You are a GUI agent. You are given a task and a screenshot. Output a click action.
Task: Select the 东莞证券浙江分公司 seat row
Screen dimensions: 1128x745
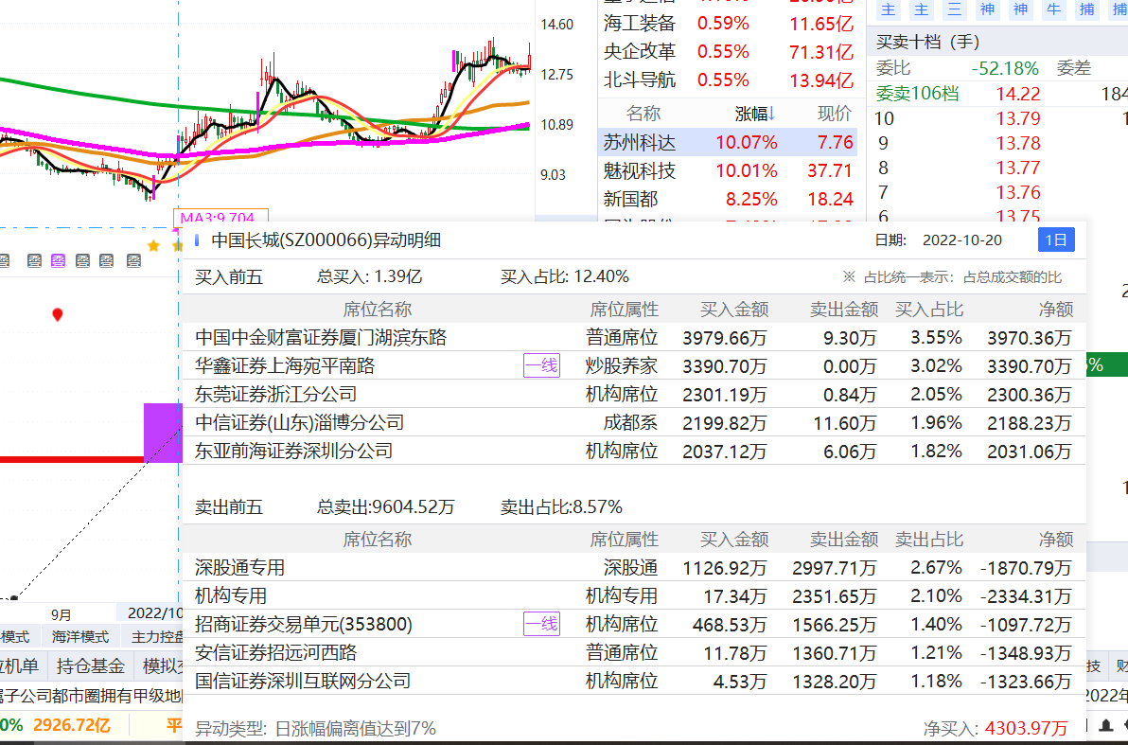[x=634, y=395]
